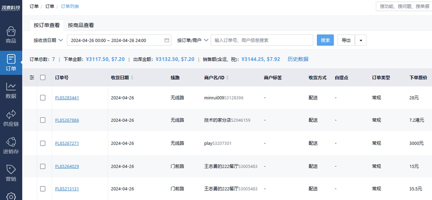Click the 搜索 button
The image size is (432, 200).
(325, 40)
